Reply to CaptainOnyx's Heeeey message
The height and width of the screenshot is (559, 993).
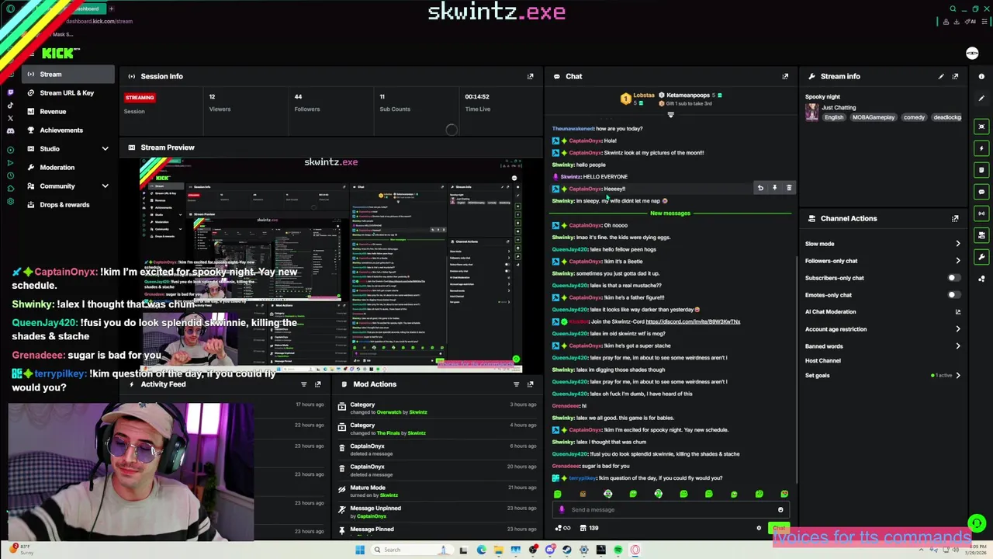coord(760,188)
